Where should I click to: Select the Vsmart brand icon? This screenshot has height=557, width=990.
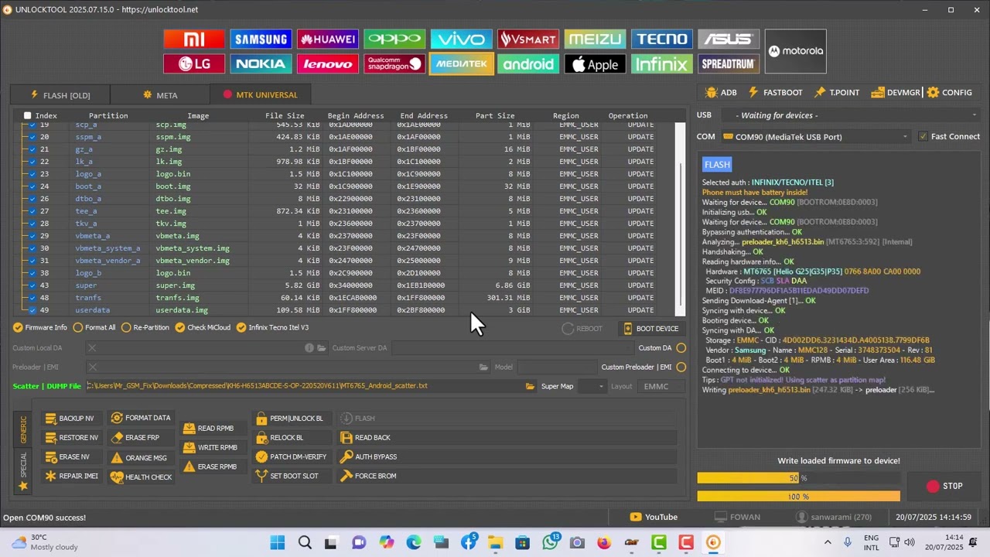pos(528,39)
